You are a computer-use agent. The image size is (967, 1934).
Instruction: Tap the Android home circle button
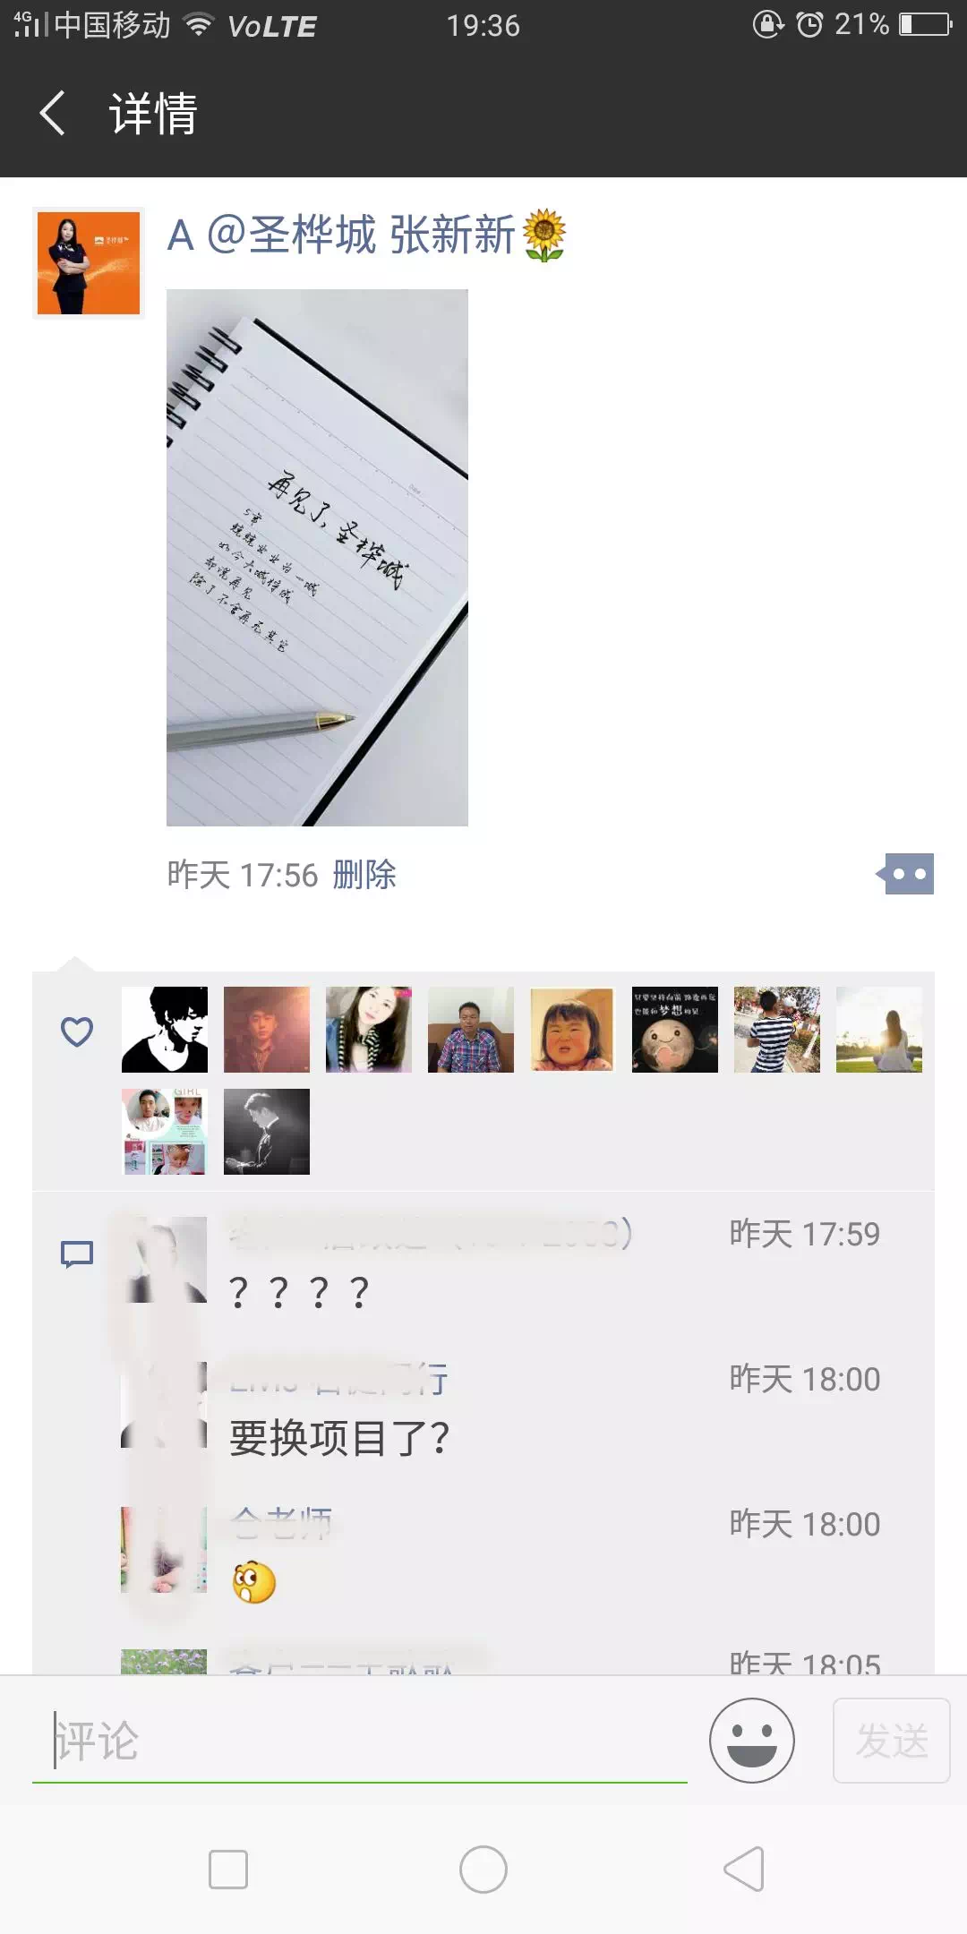point(483,1870)
